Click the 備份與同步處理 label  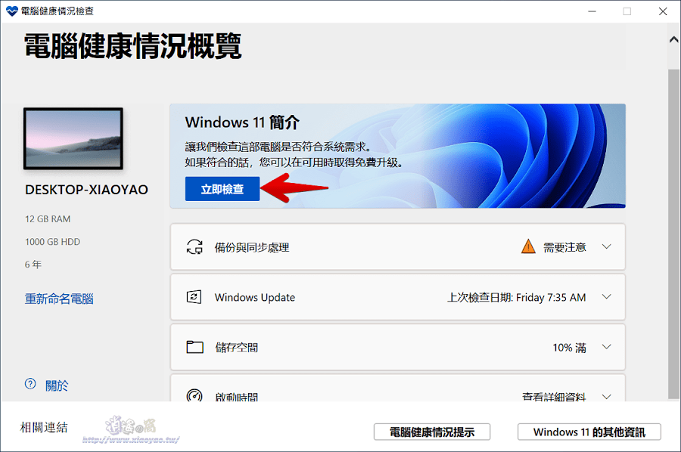tap(252, 247)
